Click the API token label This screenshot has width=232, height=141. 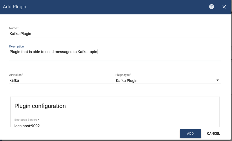click(x=16, y=75)
